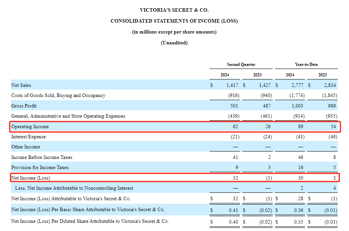The image size is (349, 231).
Task: Select the basic per share value 0.36
Action: (x=299, y=210)
